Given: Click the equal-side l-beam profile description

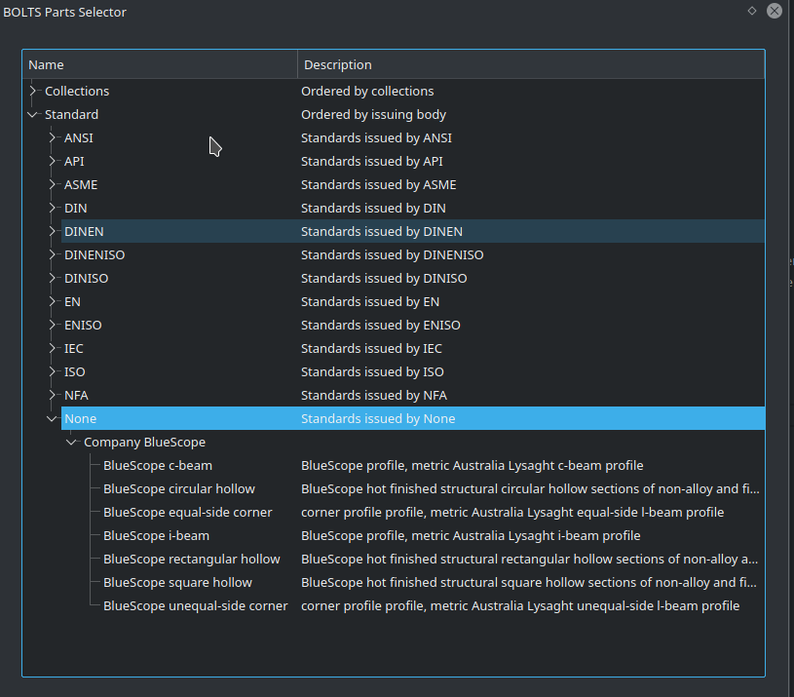Looking at the screenshot, I should point(512,512).
